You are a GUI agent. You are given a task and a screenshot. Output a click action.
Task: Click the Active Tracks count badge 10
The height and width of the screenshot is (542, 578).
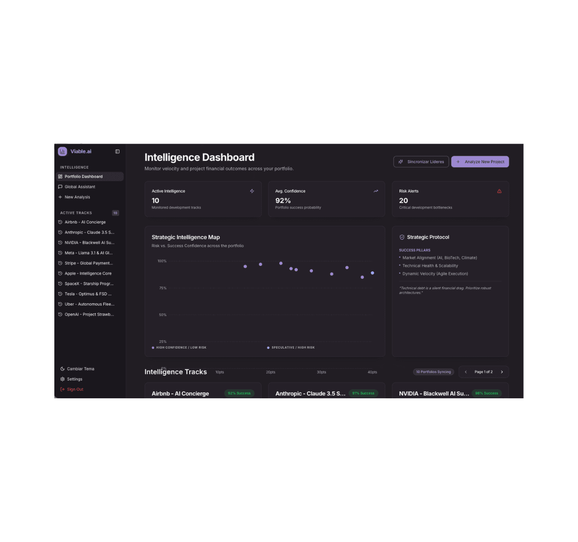115,213
